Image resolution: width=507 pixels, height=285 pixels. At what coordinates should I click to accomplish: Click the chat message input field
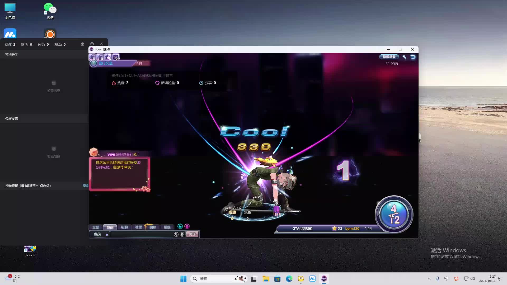tap(141, 234)
